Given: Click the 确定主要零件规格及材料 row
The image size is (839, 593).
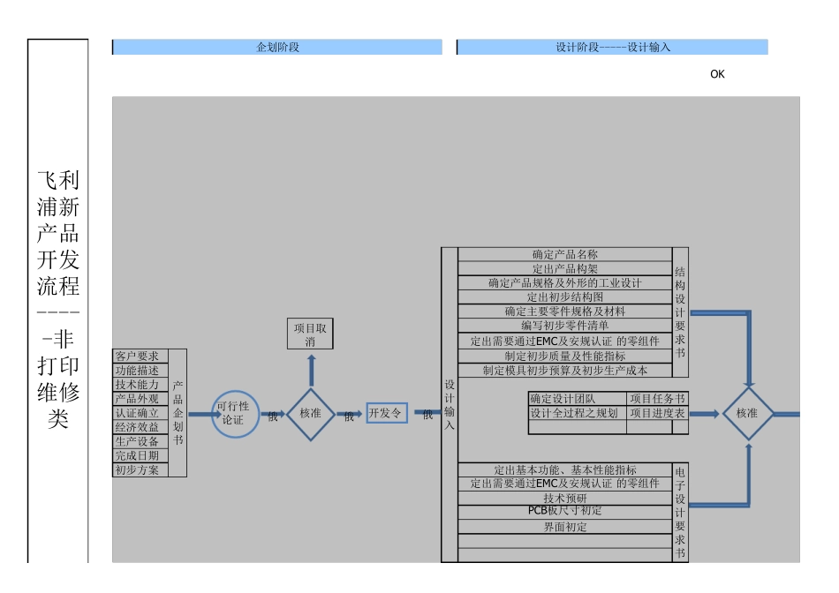Looking at the screenshot, I should click(x=565, y=312).
